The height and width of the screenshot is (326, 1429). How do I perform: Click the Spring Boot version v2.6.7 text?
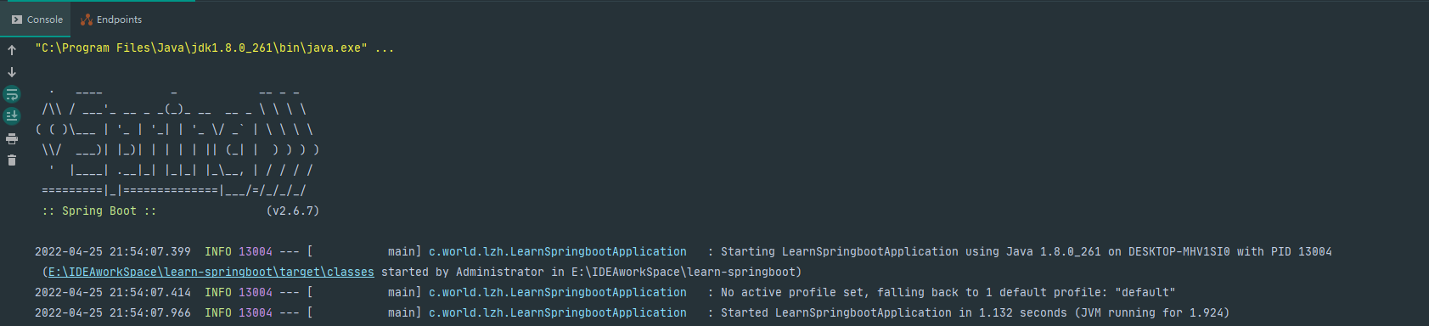[x=293, y=211]
